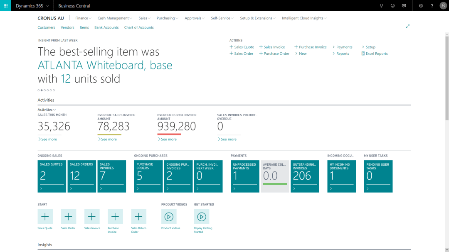Open the Setup action group
The image size is (449, 252).
[368, 47]
